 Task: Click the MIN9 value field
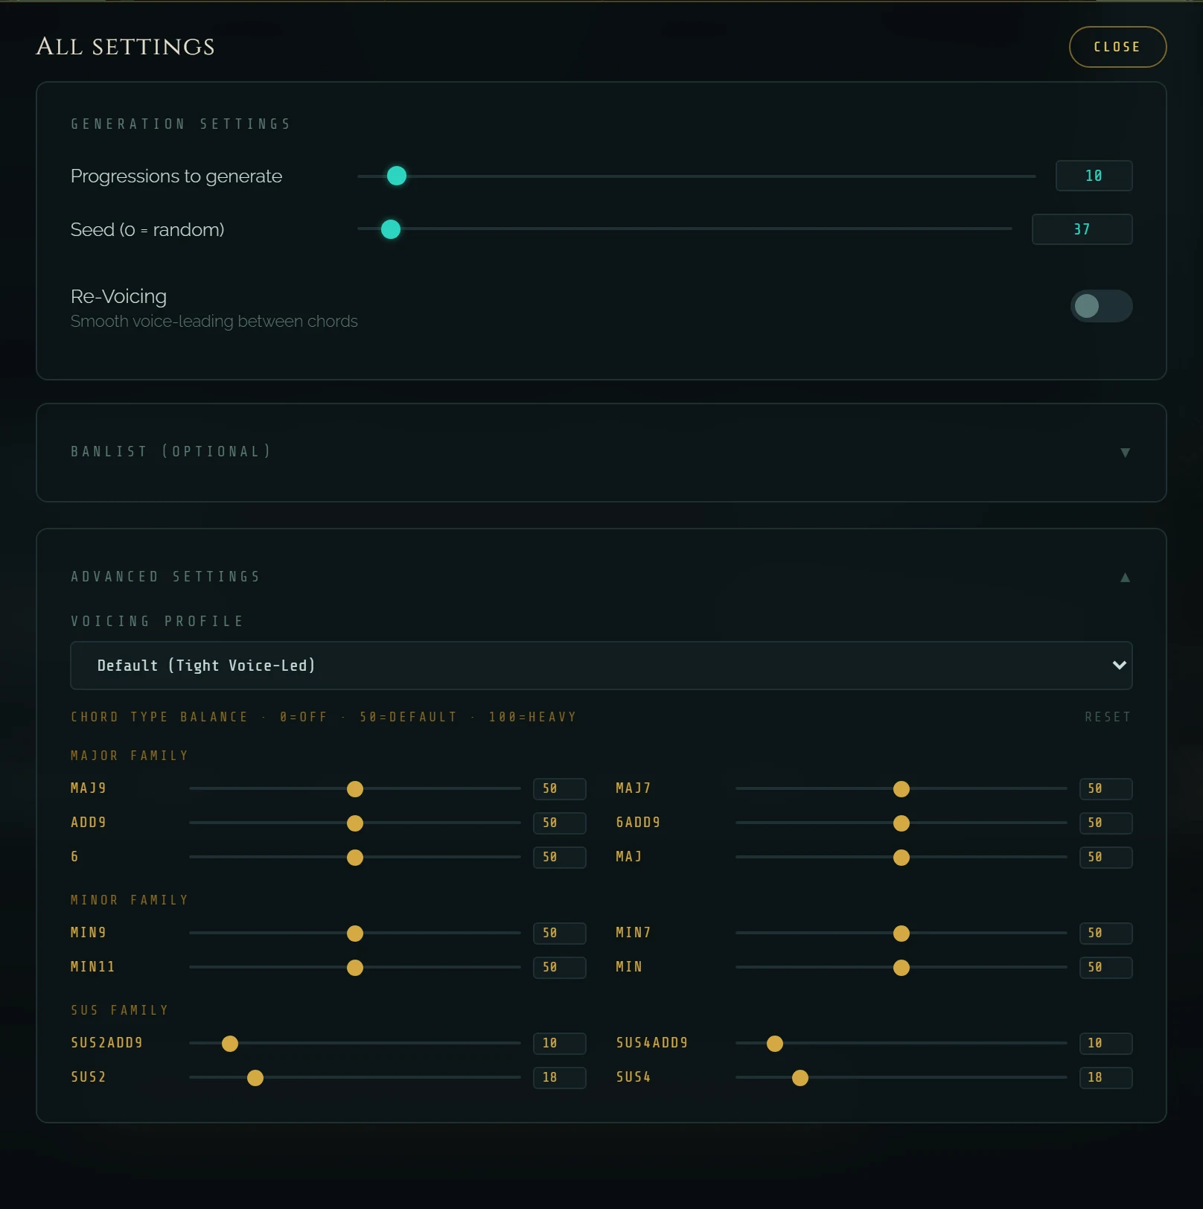pos(560,934)
